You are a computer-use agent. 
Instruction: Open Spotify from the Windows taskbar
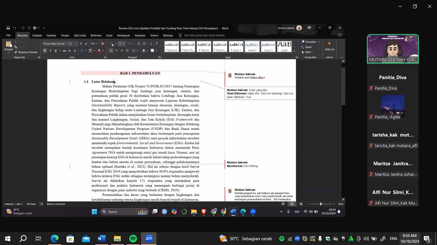(133, 239)
